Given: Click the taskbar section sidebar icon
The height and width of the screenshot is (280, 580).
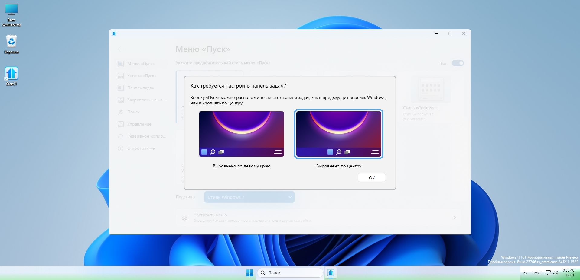Looking at the screenshot, I should (121, 88).
